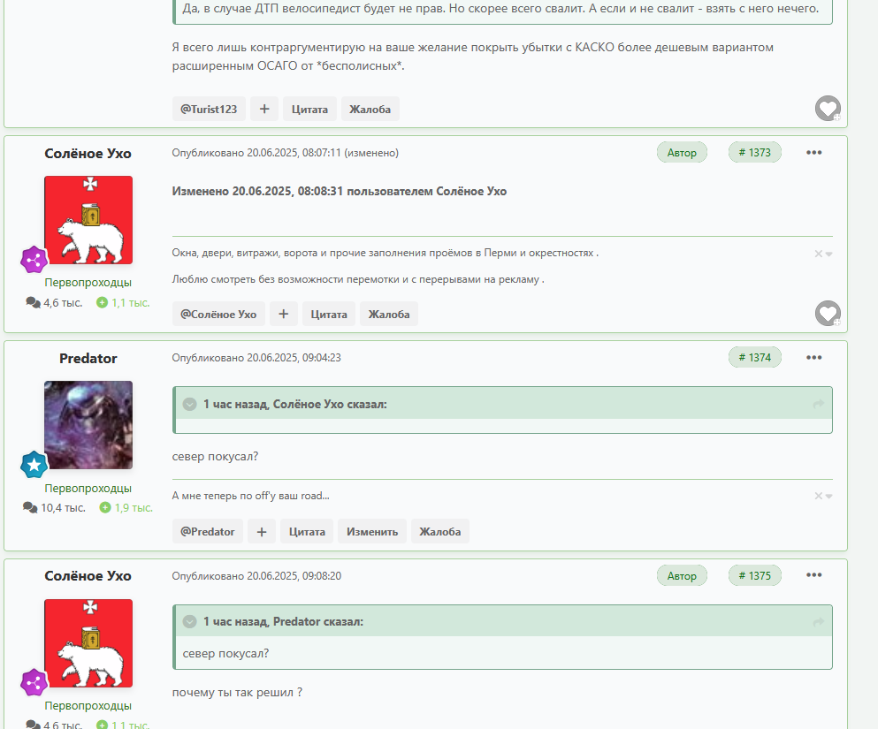The image size is (878, 729).
Task: Report Predator's post via Жалоба
Action: tap(440, 531)
